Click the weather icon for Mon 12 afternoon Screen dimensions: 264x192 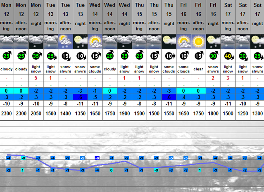[x=21, y=42]
